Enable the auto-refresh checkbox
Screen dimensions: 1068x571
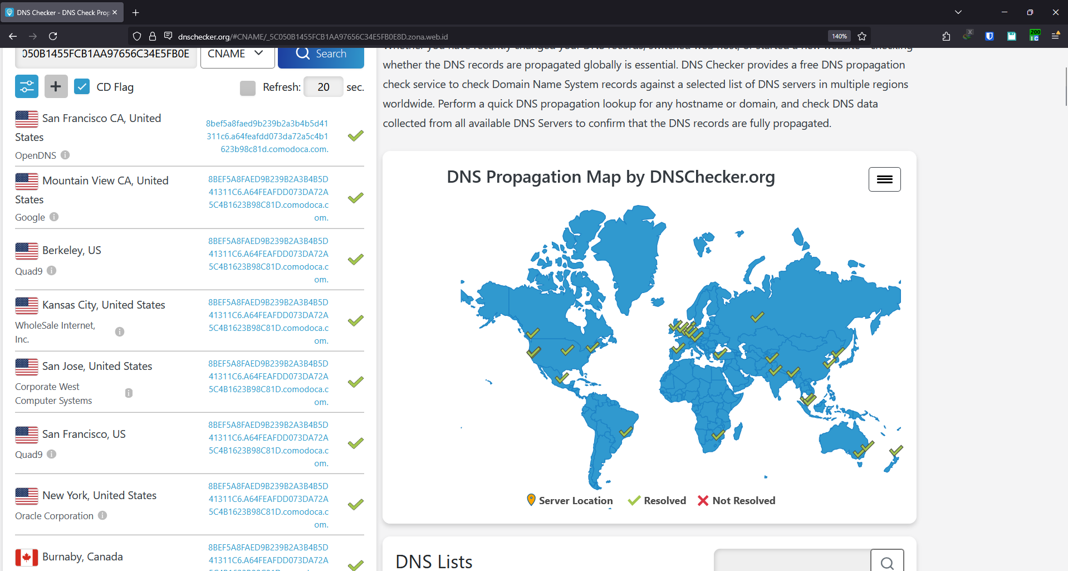[x=247, y=87]
